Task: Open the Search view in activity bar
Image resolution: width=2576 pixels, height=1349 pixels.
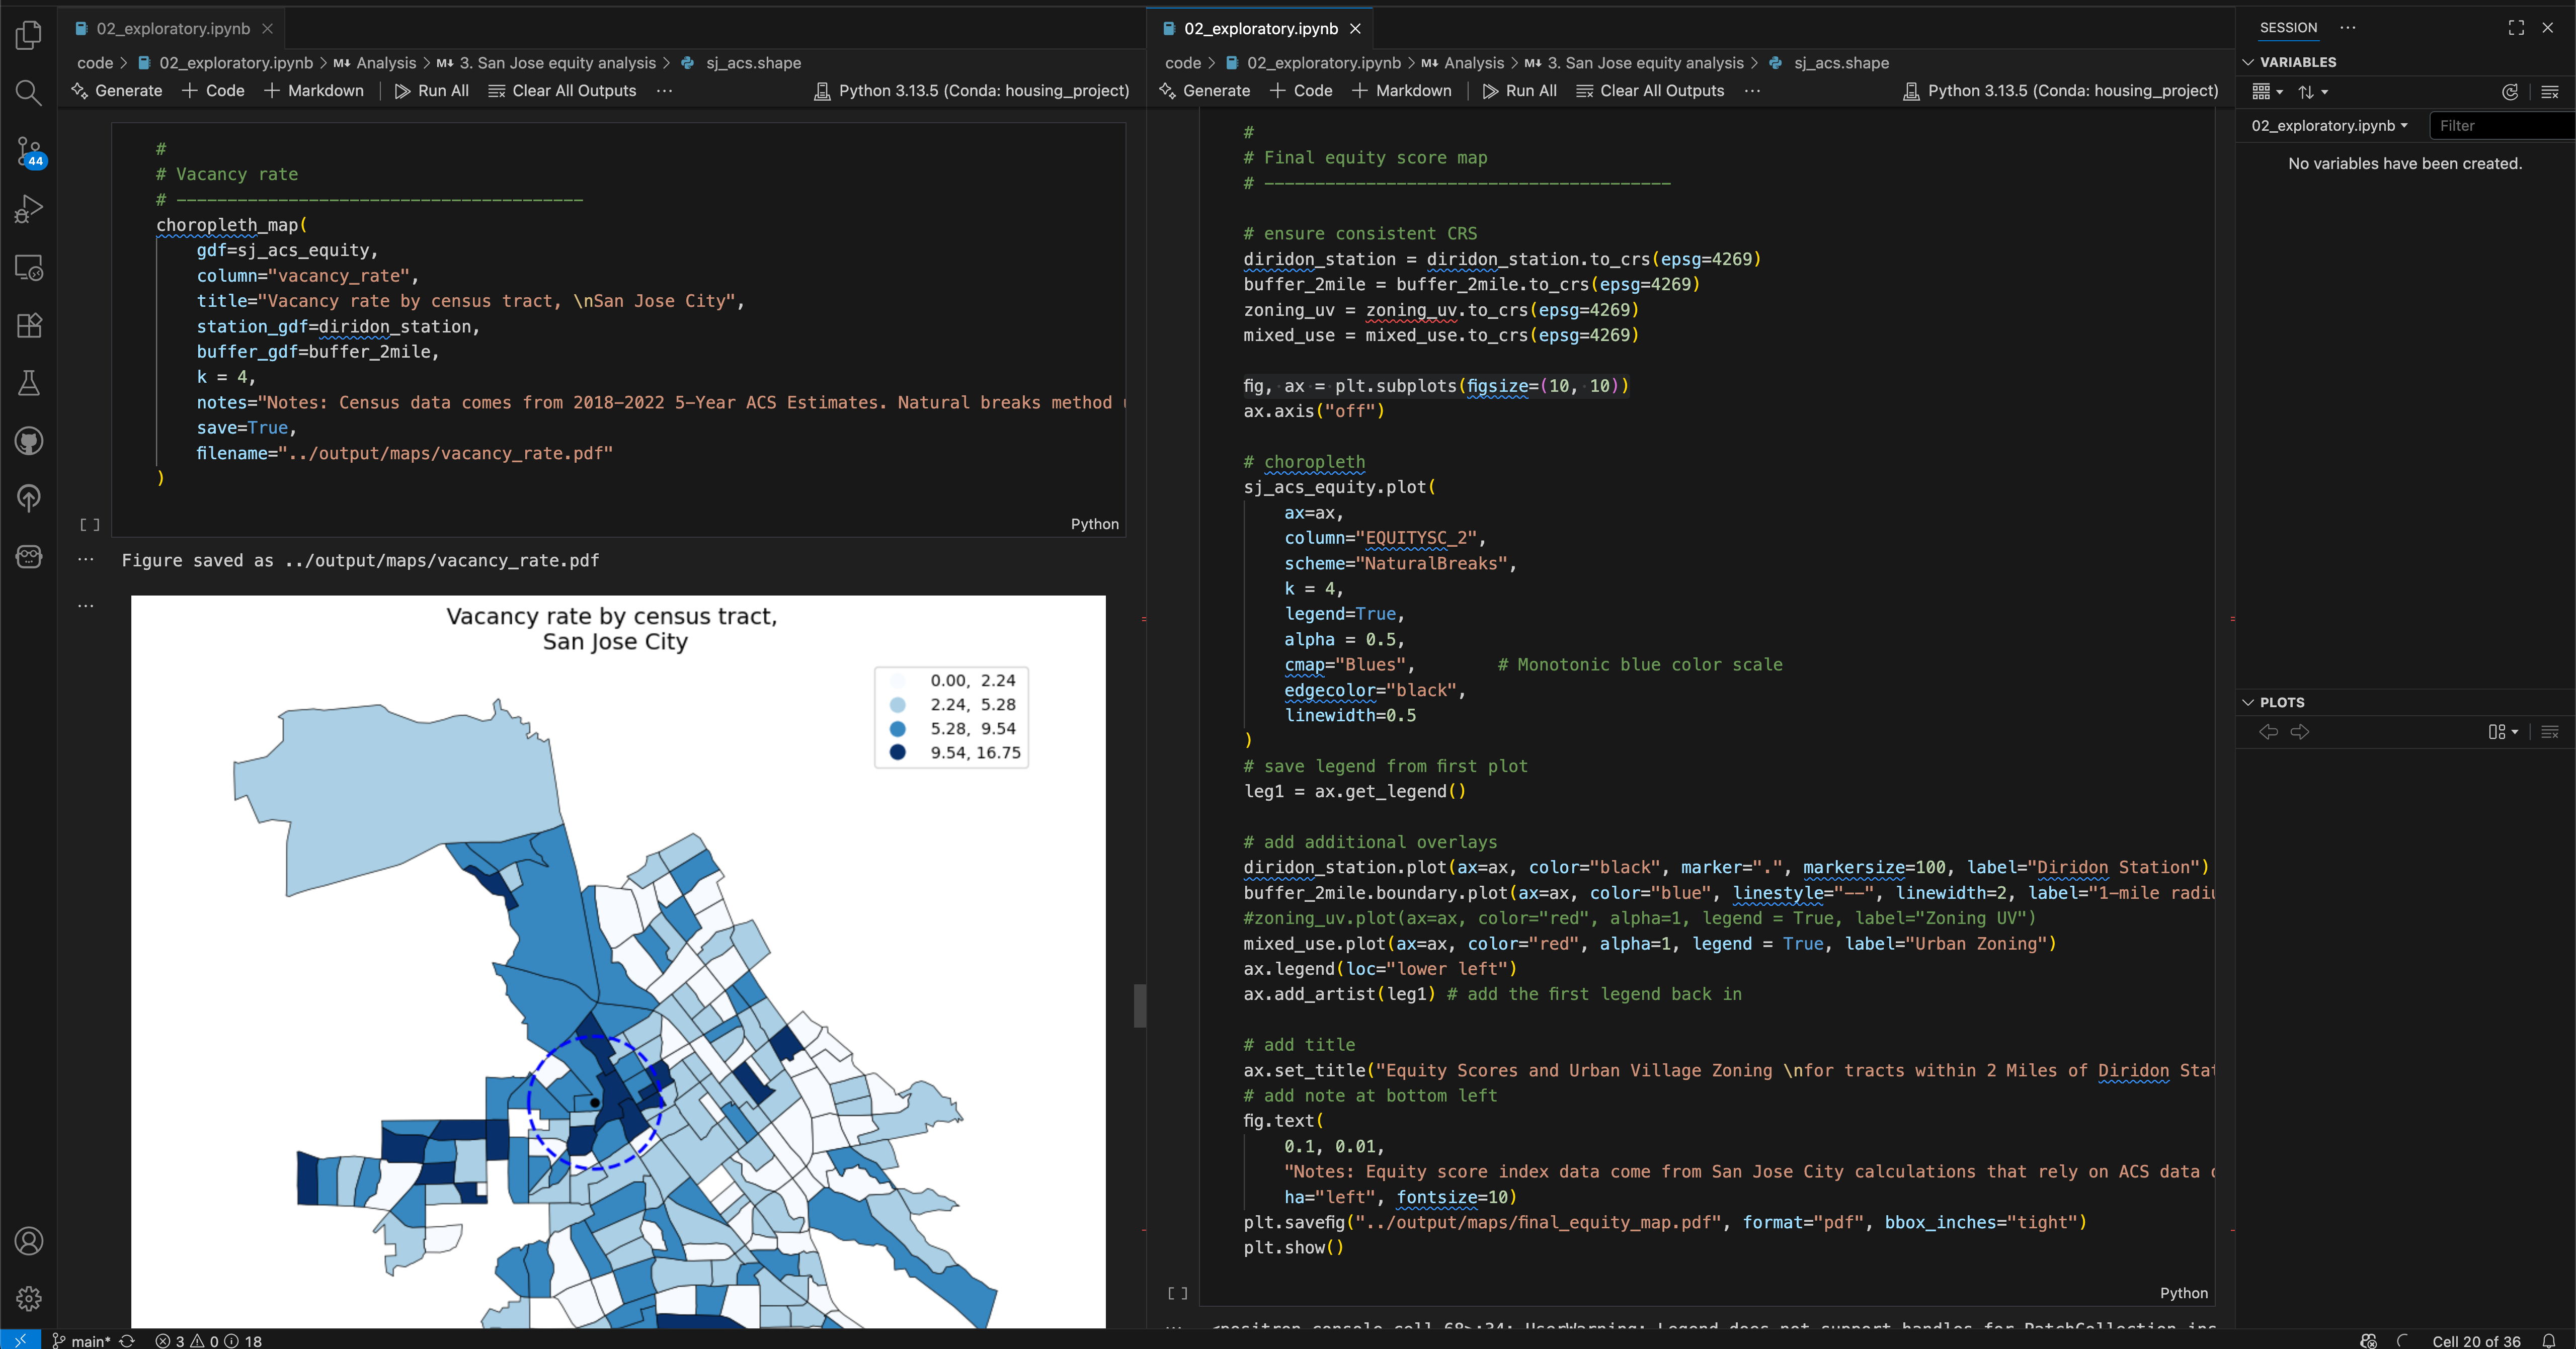Action: coord(29,93)
